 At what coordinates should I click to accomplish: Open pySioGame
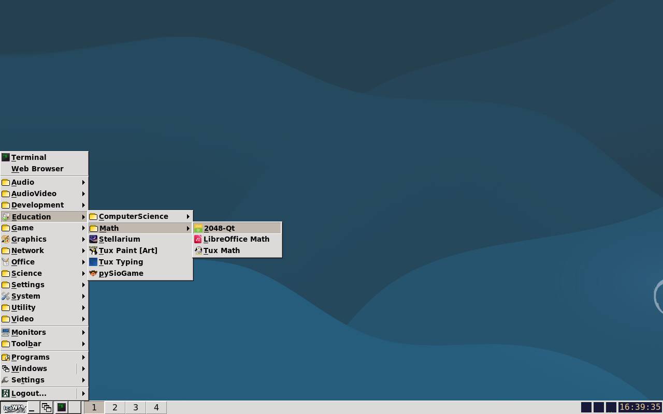click(121, 273)
